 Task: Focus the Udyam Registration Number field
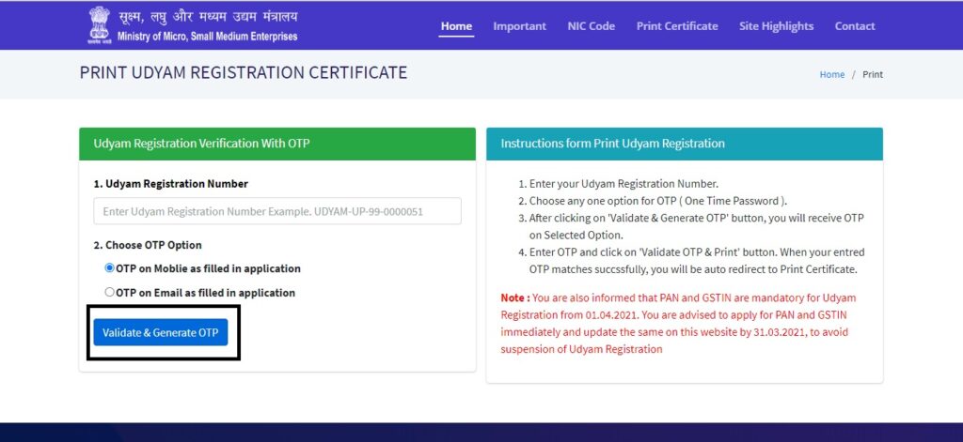277,211
